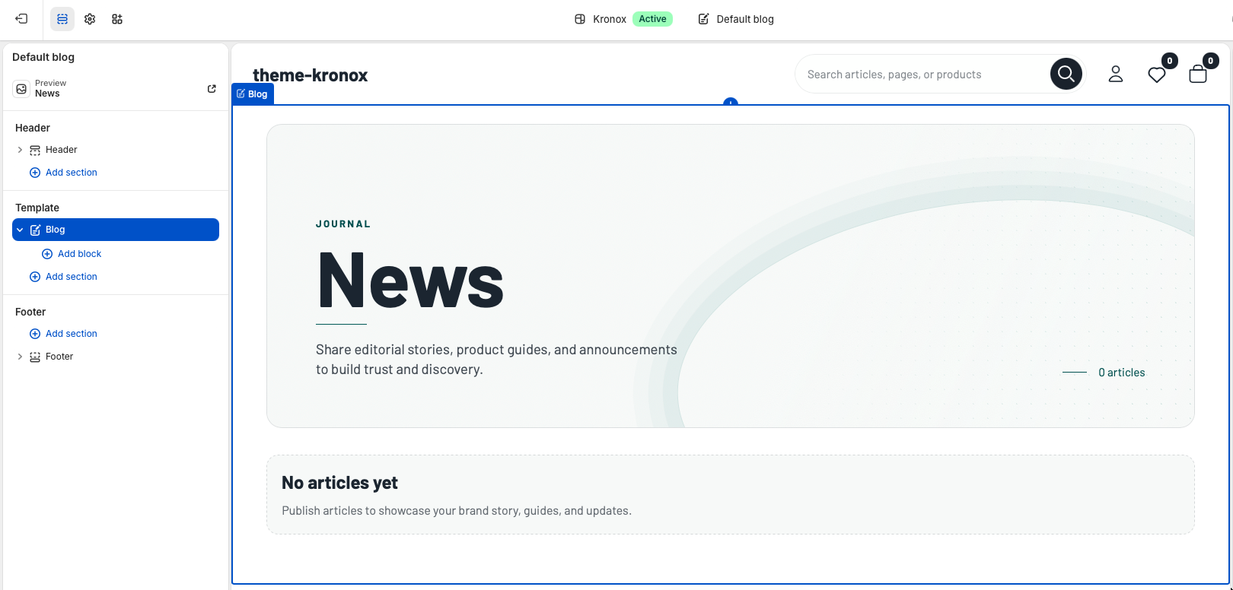Click 'Publish articles to showcase' text

[457, 511]
